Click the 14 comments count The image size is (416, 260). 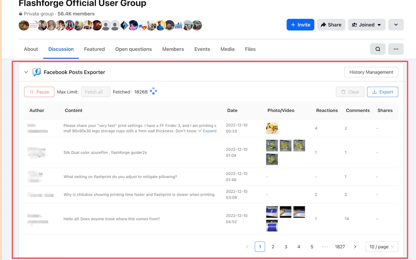coord(347,219)
